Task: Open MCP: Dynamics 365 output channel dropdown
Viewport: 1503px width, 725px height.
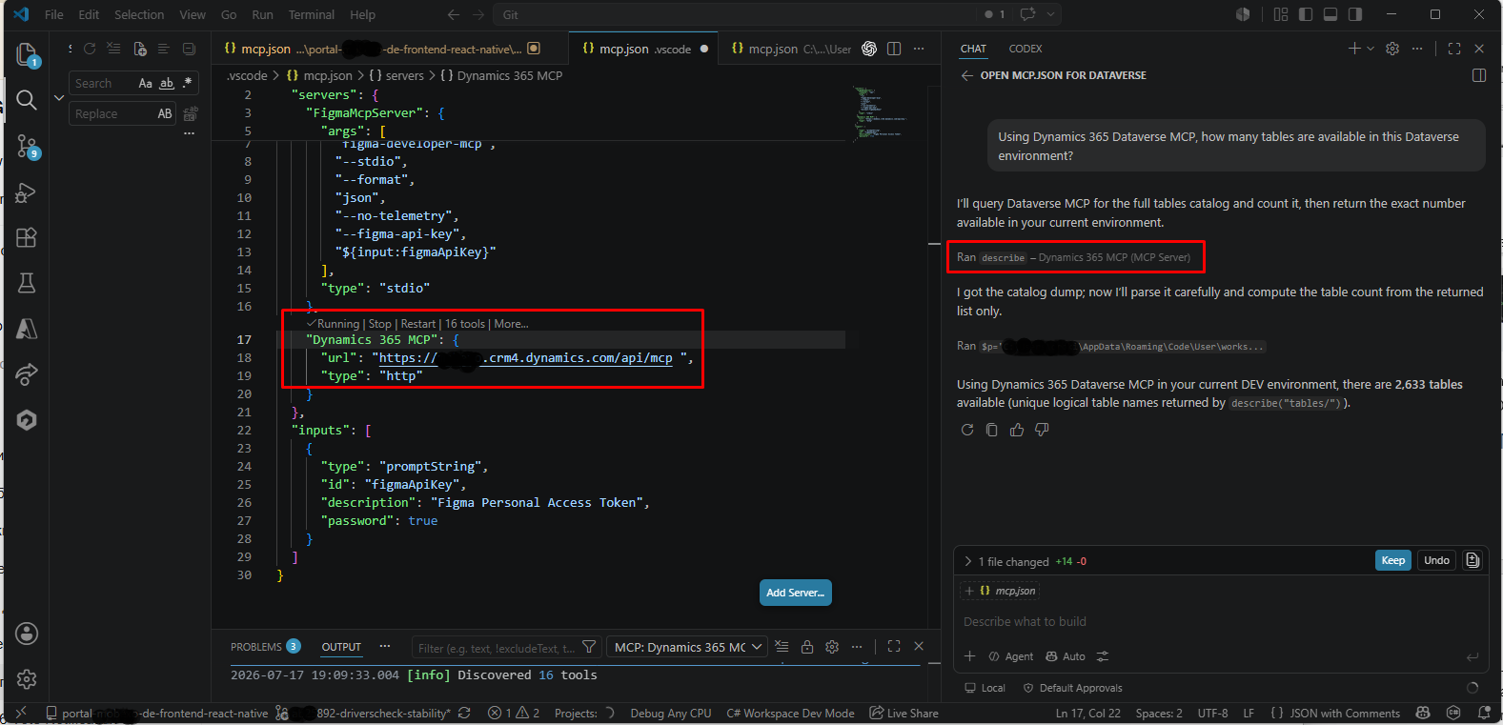Action: click(x=687, y=647)
